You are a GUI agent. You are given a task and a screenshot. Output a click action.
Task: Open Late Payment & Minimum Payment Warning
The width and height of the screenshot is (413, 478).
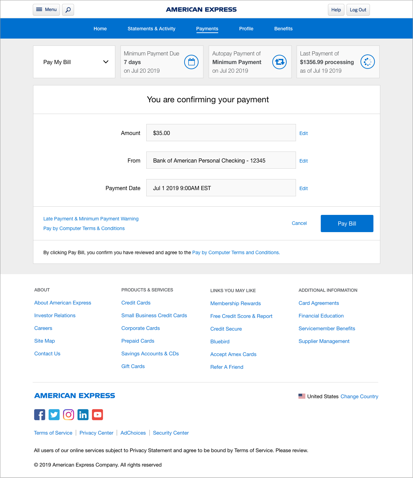coord(91,219)
